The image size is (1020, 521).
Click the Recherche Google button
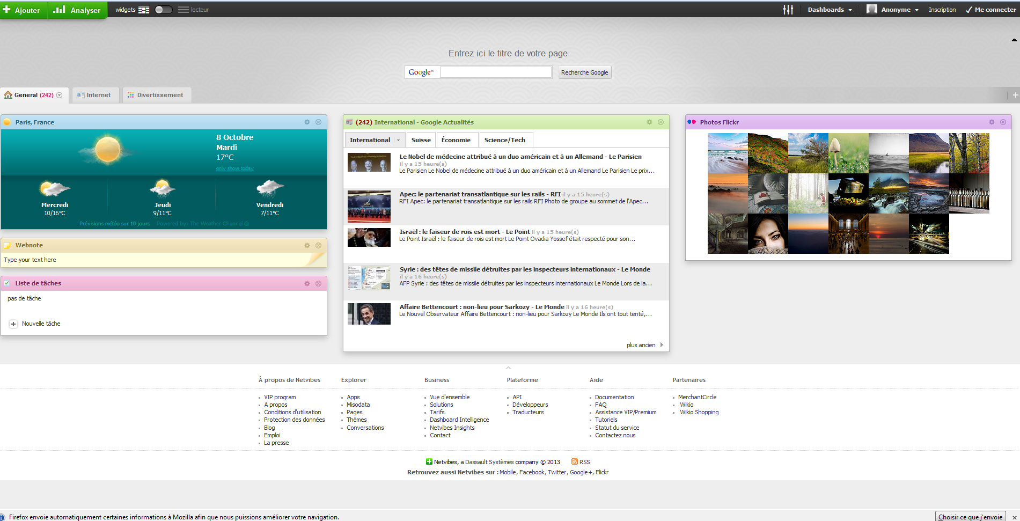point(584,72)
